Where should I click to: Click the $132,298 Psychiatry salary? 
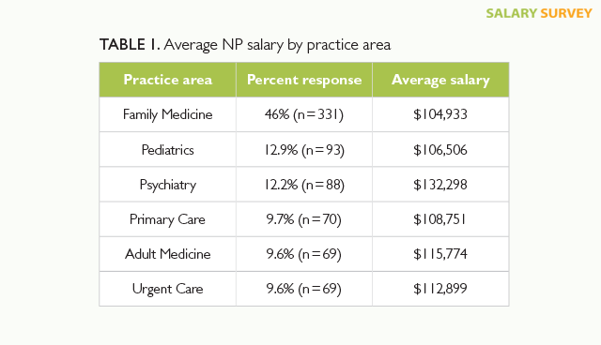(x=440, y=185)
